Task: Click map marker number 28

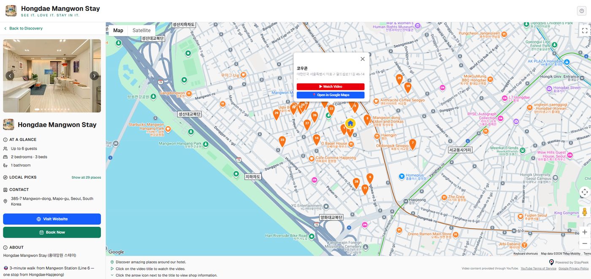Action: (x=356, y=183)
